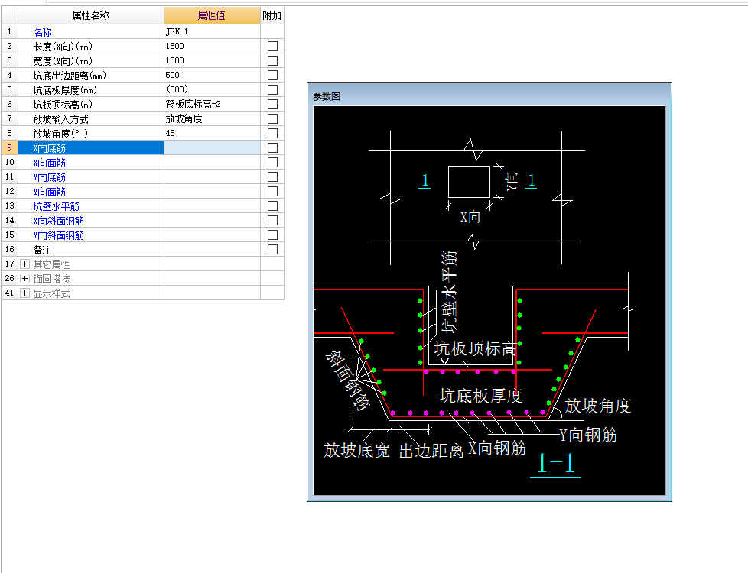
Task: Tick the 附加 checkbox for X向底筋
Action: pyautogui.click(x=272, y=147)
